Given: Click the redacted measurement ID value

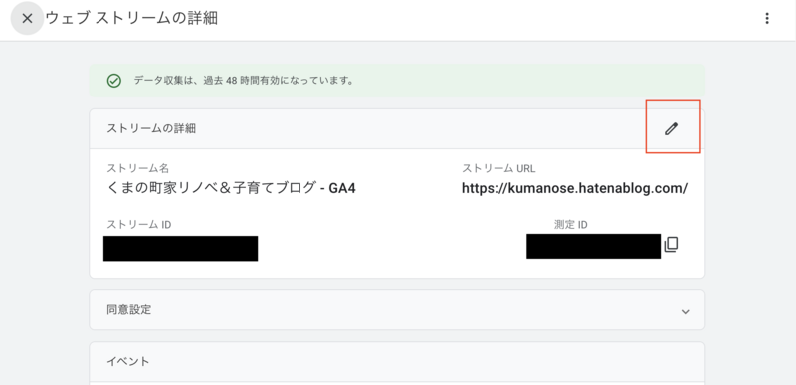Looking at the screenshot, I should coord(593,246).
